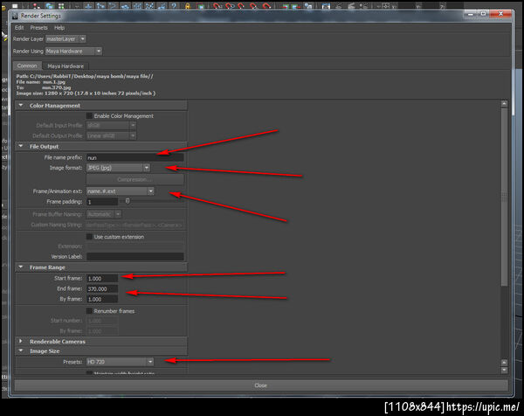The width and height of the screenshot is (524, 416).
Task: Open the Edit menu in Render Settings
Action: pos(19,28)
